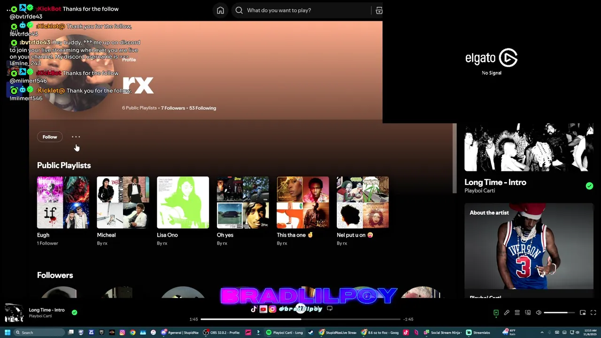Open the Windows Start menu

pos(7,332)
